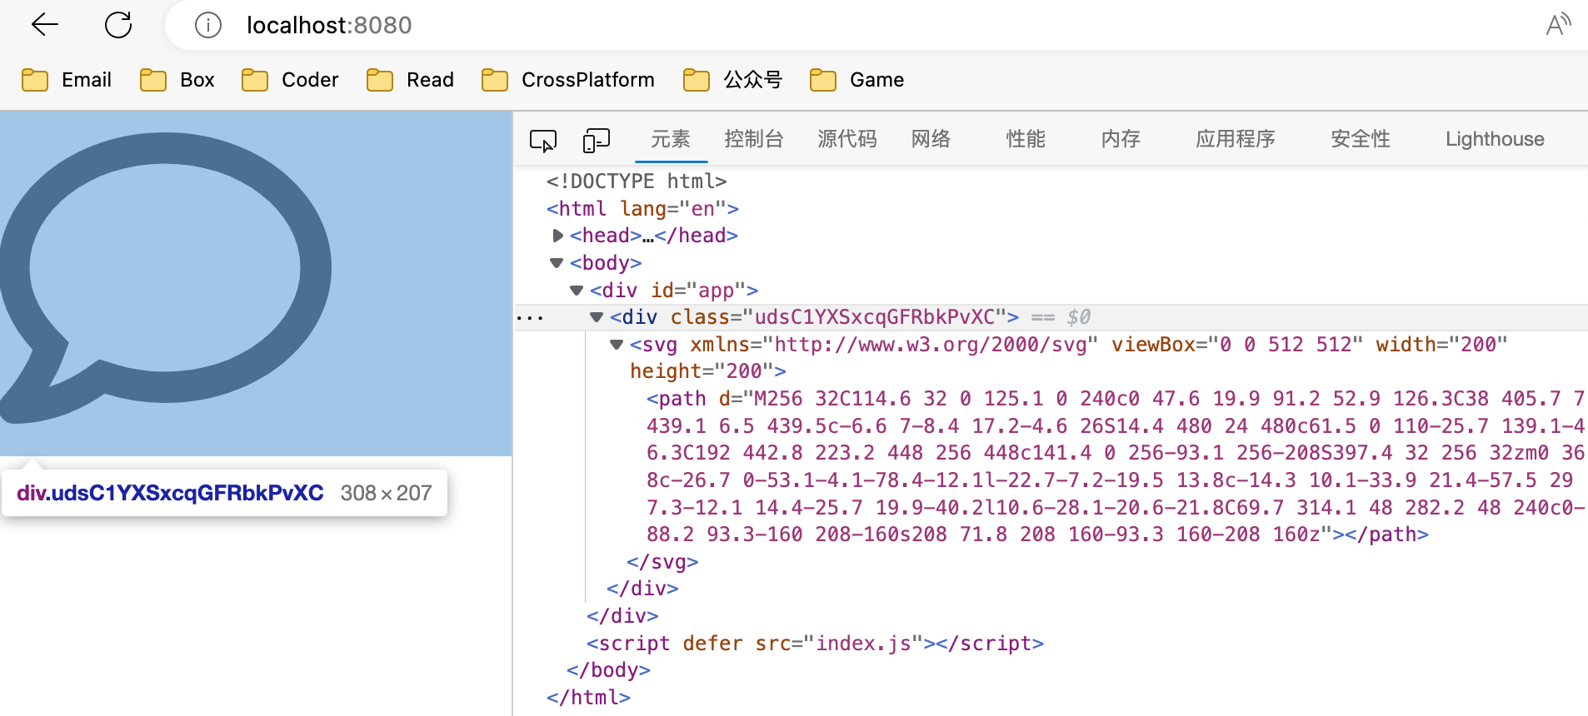
Task: Click the svg xmlns URL value
Action: (x=931, y=345)
